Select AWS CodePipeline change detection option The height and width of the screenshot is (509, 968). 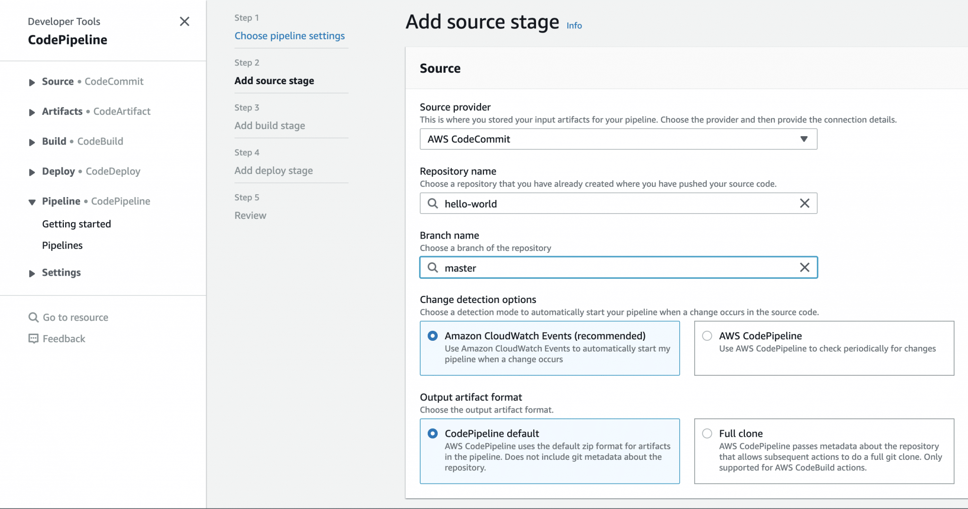(707, 336)
